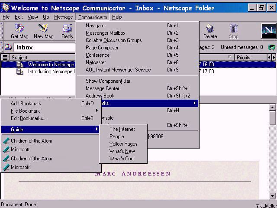Click the Reply toolbar icon

click(x=67, y=28)
